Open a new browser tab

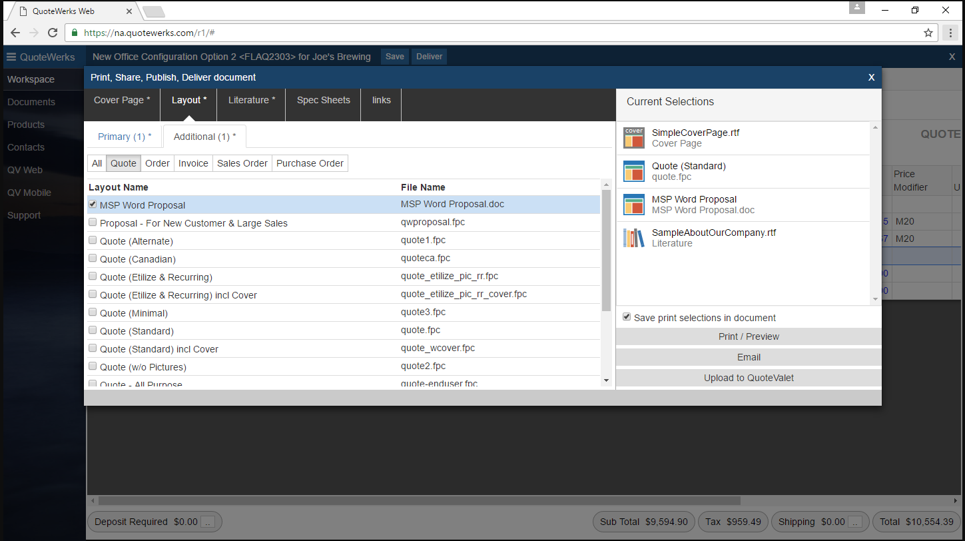point(153,11)
